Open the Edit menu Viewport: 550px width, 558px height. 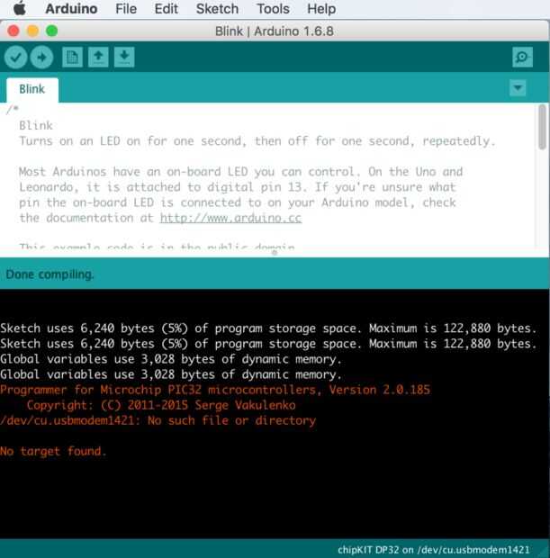click(x=166, y=8)
